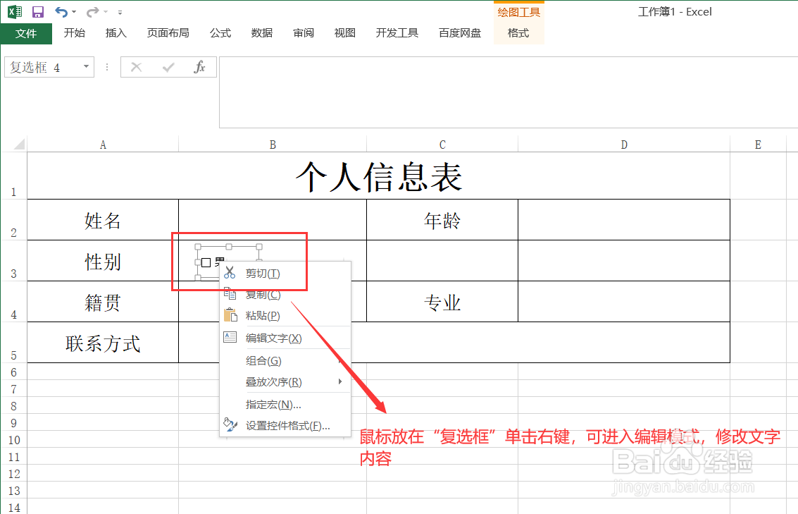Image resolution: width=798 pixels, height=514 pixels.
Task: Click the clipboard icon beside 粘贴
Action: [230, 315]
